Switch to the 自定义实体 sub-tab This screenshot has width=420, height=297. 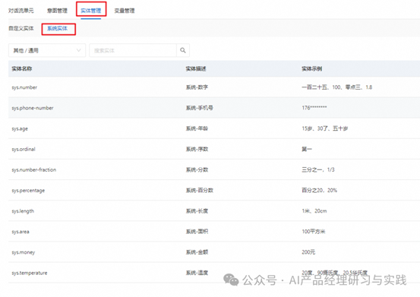tap(21, 28)
